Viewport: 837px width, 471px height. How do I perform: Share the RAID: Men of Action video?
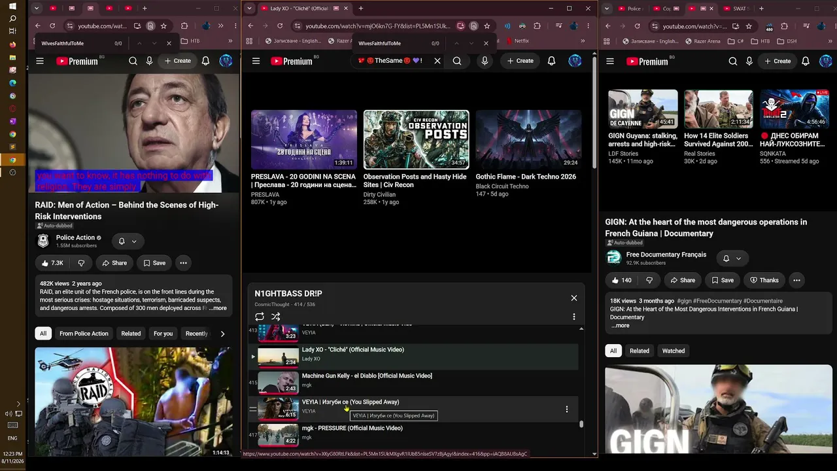(114, 263)
